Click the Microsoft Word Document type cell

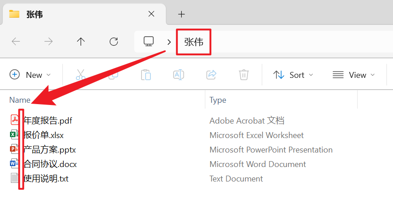(258, 164)
